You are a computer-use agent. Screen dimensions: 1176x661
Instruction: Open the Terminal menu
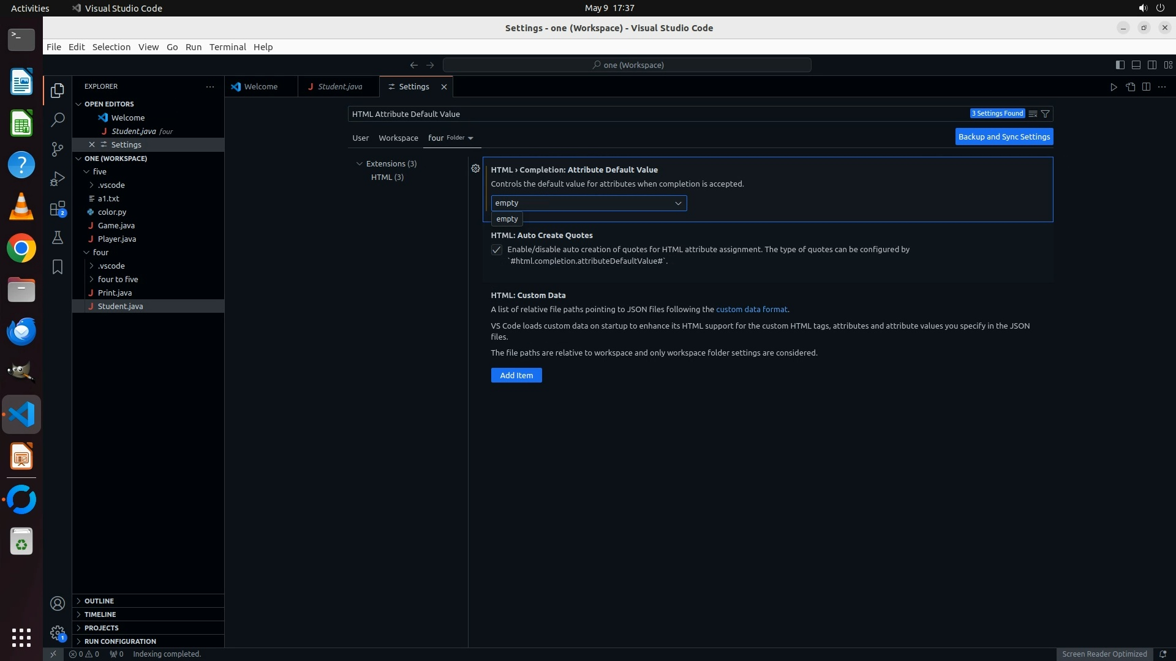coord(227,47)
